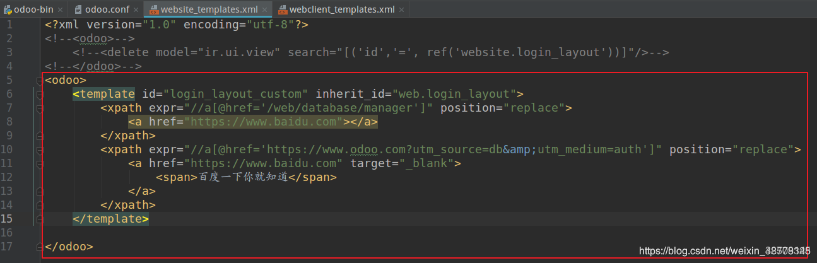
Task: Click the webclient_templates.xml XML file icon
Action: pyautogui.click(x=281, y=9)
